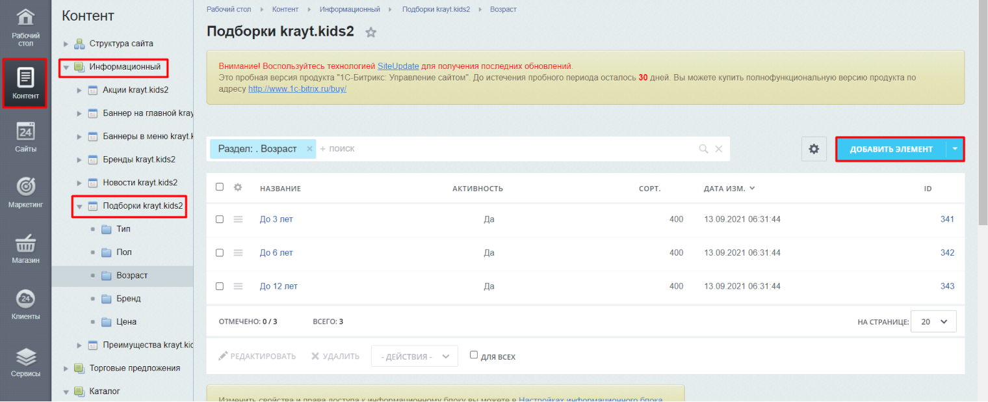Click the Акции krayt.kids2 iblock icon
The height and width of the screenshot is (402, 988).
92,90
